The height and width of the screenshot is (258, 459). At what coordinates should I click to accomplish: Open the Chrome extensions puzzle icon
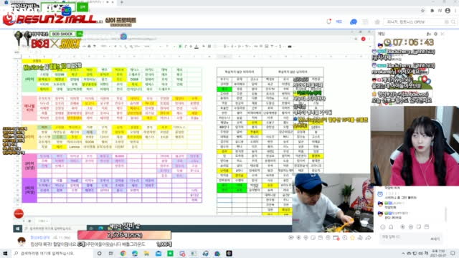click(x=432, y=11)
